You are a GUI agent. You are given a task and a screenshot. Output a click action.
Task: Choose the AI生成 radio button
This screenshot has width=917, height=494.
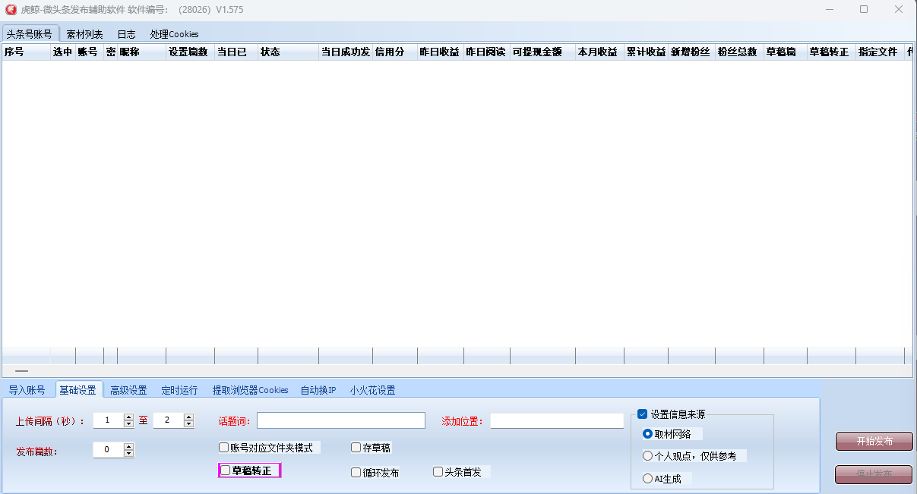(x=647, y=479)
